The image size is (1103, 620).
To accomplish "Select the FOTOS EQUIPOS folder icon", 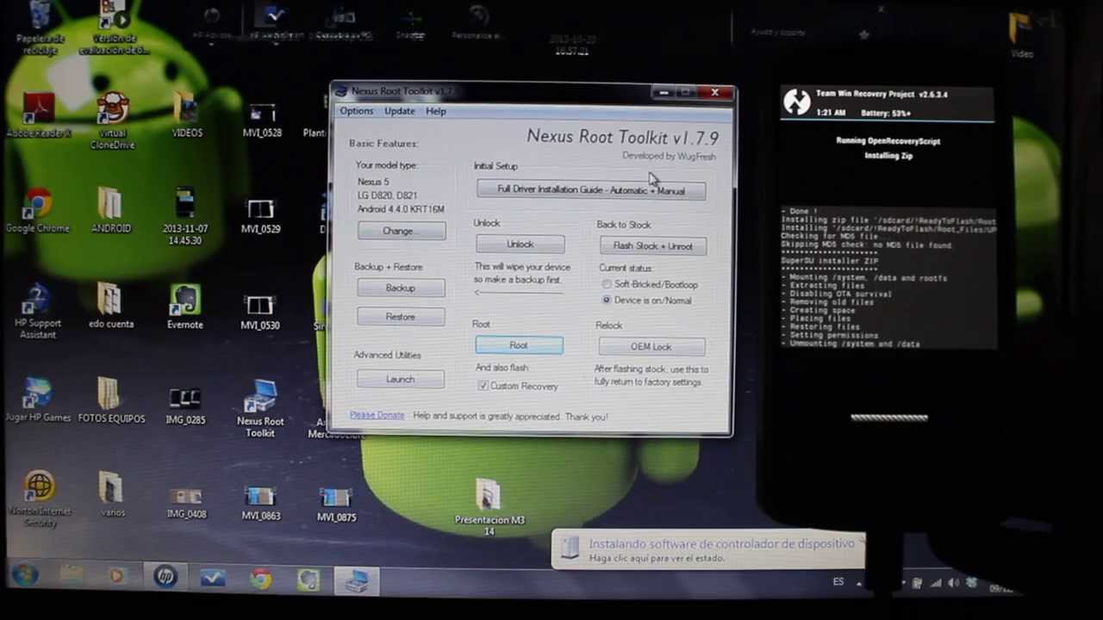I will pyautogui.click(x=111, y=400).
